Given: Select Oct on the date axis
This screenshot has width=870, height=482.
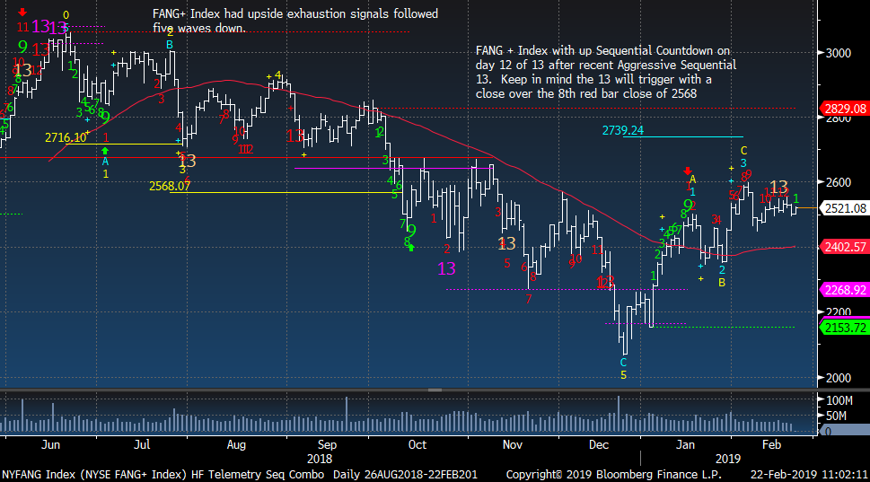Looking at the screenshot, I should click(417, 445).
